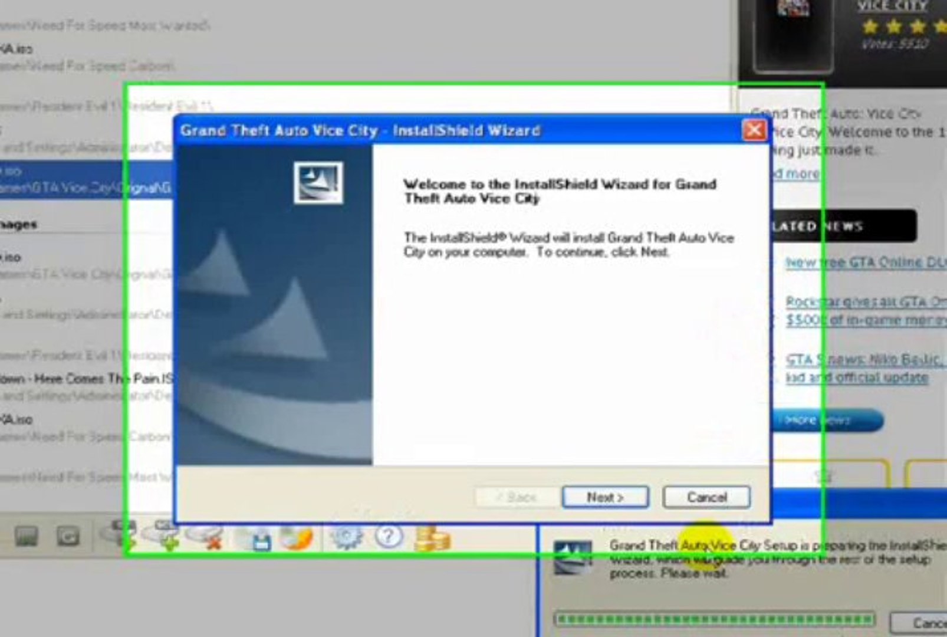Click the gold coins icon in the toolbar

432,539
